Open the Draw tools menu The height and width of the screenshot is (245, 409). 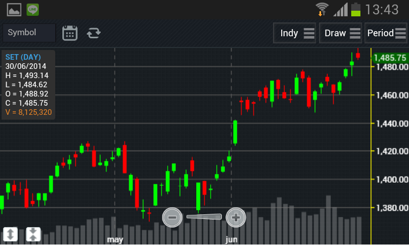click(340, 33)
